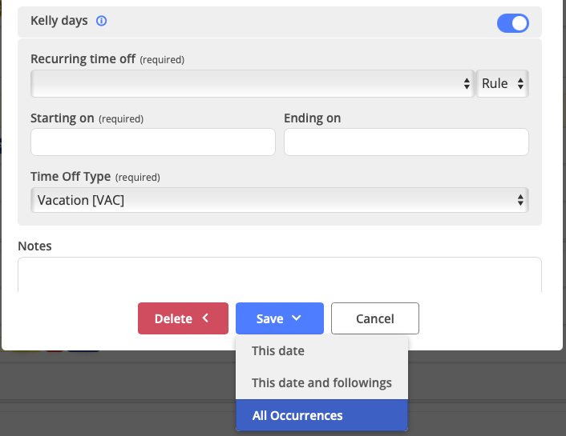The height and width of the screenshot is (436, 566).
Task: Click the Rule selector up-down arrows
Action: tap(520, 83)
